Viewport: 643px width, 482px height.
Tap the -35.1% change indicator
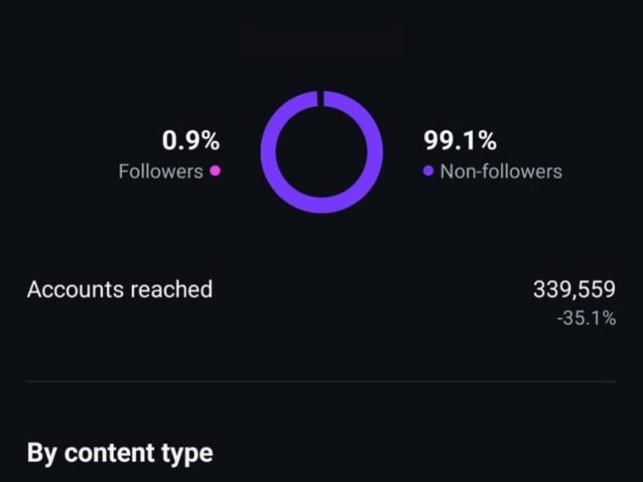click(x=586, y=319)
